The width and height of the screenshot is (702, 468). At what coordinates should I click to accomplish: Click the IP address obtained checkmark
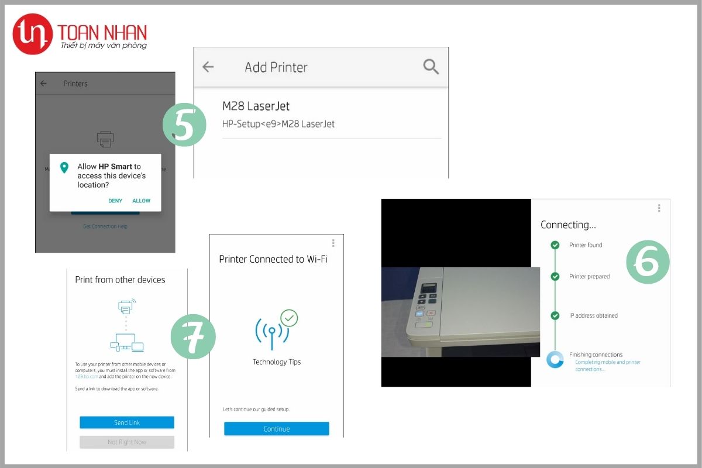[x=555, y=315]
